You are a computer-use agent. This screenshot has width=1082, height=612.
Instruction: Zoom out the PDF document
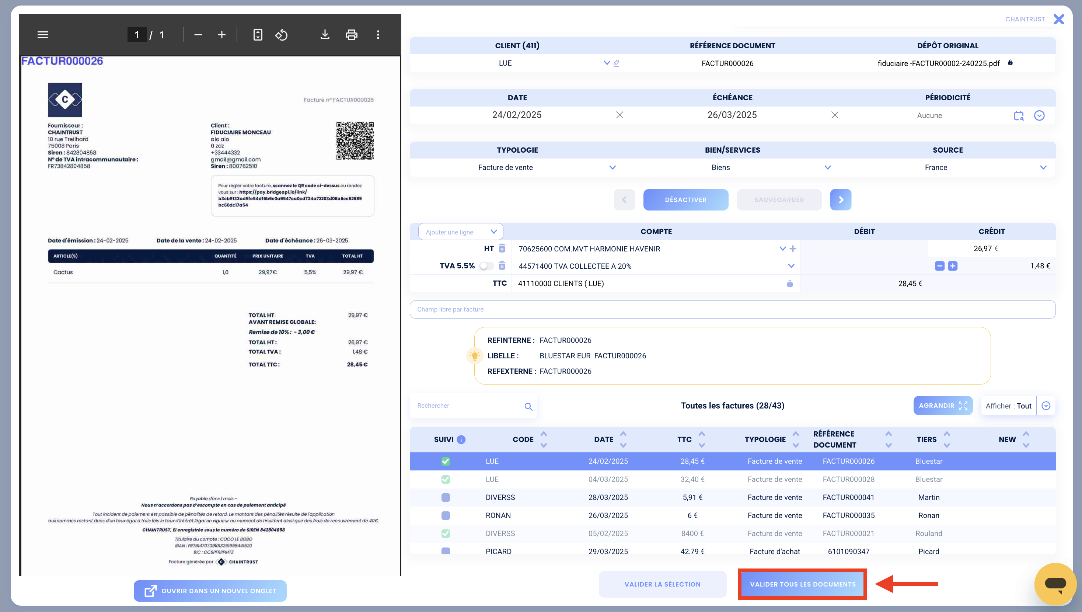coord(198,34)
